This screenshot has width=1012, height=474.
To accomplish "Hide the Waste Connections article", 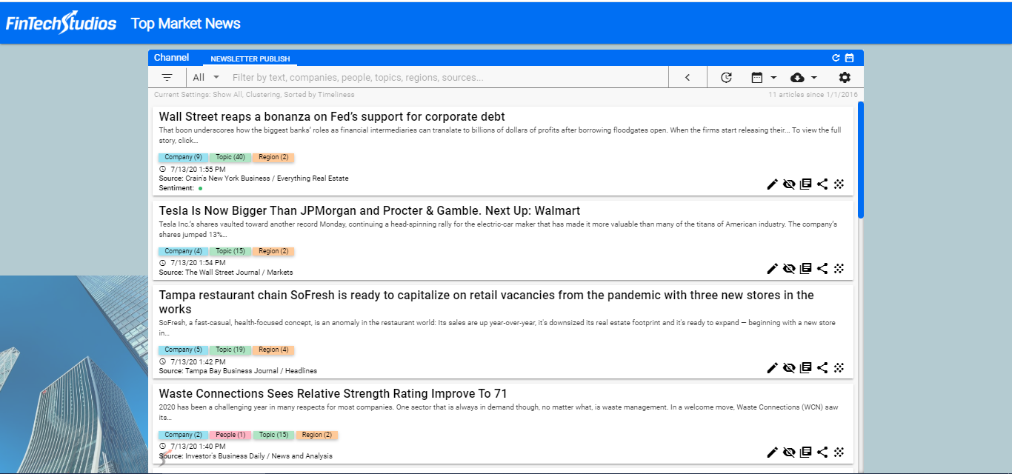I will tap(789, 453).
